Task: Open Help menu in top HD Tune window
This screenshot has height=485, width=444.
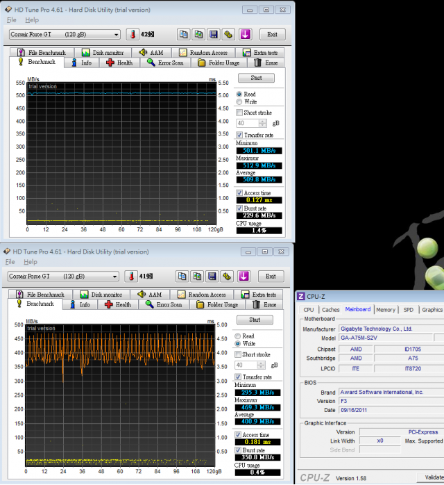Action: (x=32, y=19)
